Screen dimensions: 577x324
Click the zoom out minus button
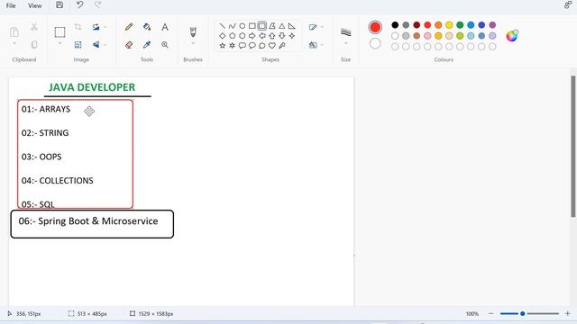pos(490,314)
